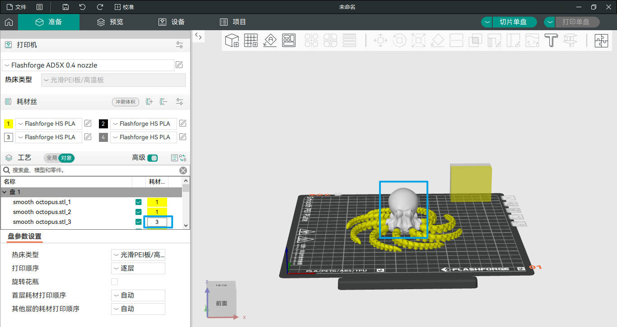Viewport: 617px width, 327px height.
Task: Open the slice options arrow beside 切片单盘
Action: [x=486, y=22]
